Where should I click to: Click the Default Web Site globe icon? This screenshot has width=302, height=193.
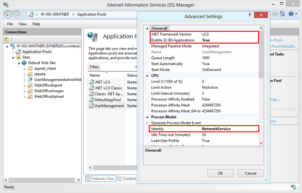[24, 63]
